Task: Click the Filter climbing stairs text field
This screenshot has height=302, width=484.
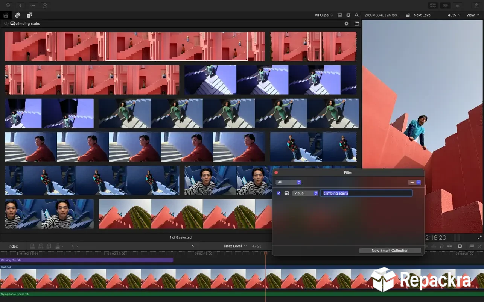Action: (366, 193)
